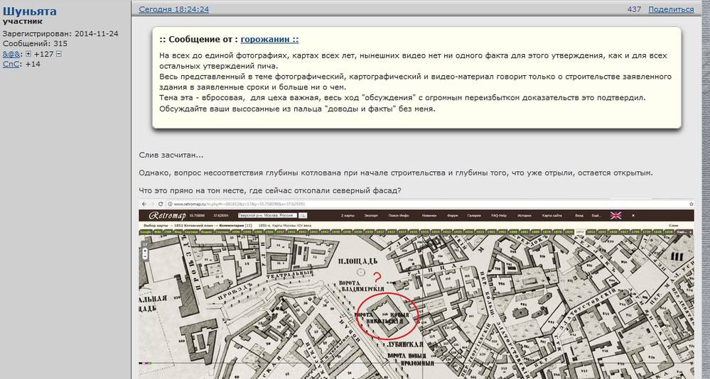Click the Retromap search field showing Москва, Россия

[268, 216]
